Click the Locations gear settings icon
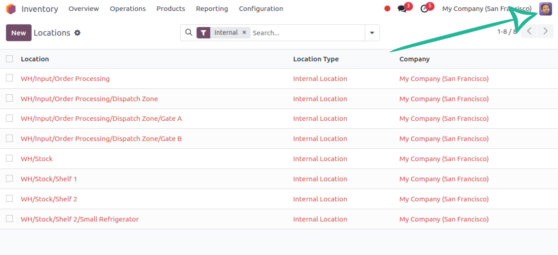The height and width of the screenshot is (255, 558). [78, 33]
